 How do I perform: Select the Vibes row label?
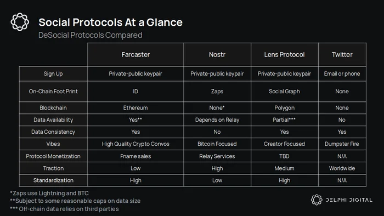(53, 144)
